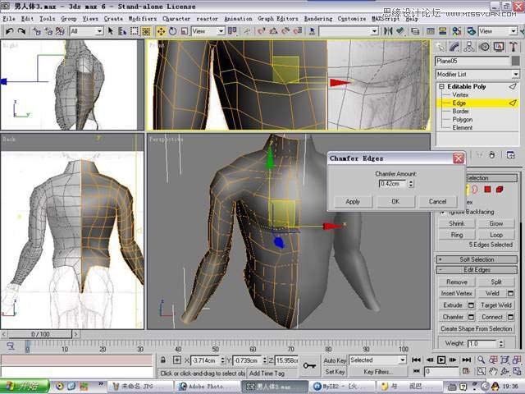Click the Apply button in Chamfer Edges
The height and width of the screenshot is (394, 525).
[353, 201]
